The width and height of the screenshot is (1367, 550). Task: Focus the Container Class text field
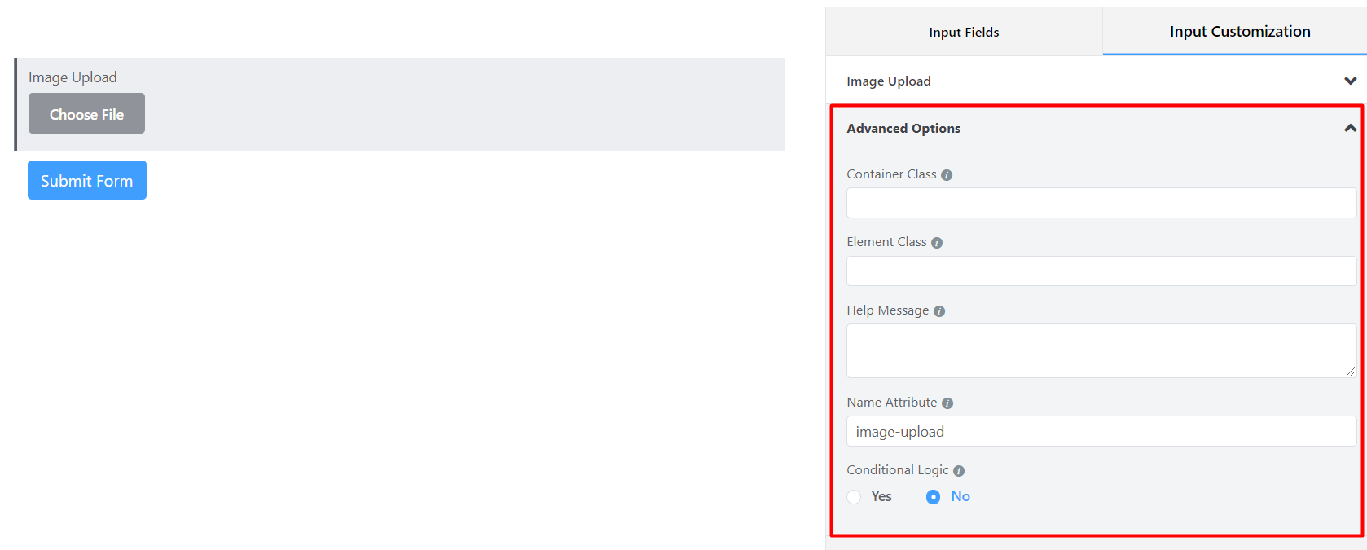[1101, 203]
